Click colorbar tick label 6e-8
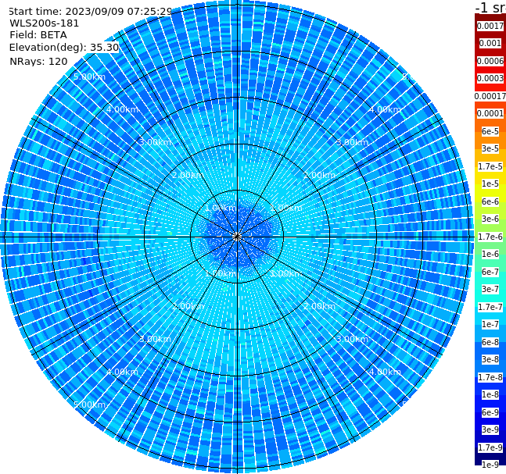This screenshot has height=474, width=506. coord(490,342)
